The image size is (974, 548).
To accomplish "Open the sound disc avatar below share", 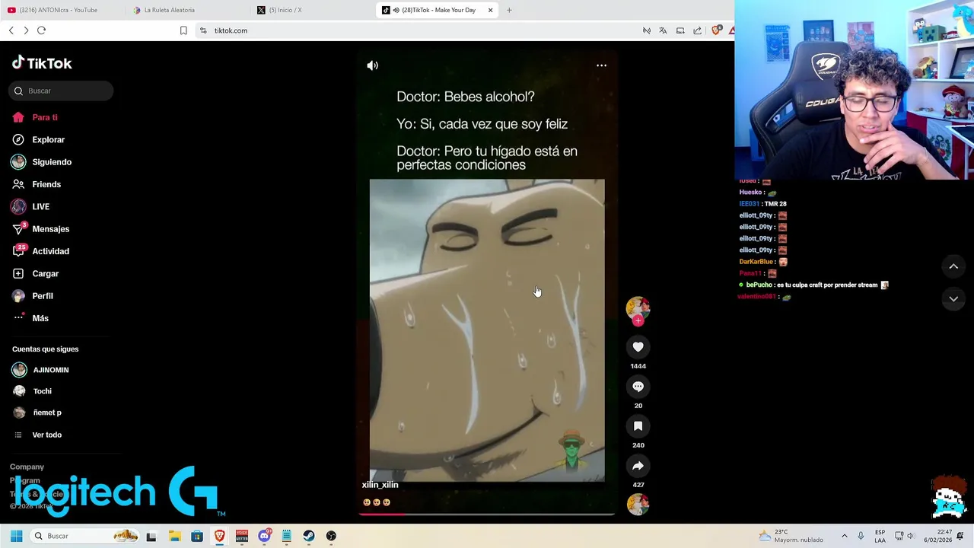I will [638, 504].
